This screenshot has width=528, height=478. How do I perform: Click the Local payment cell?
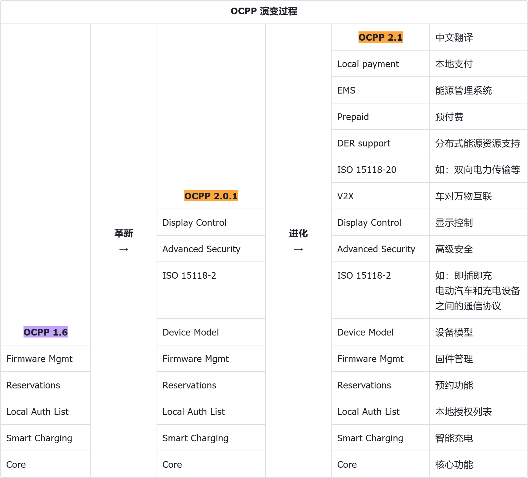(368, 64)
